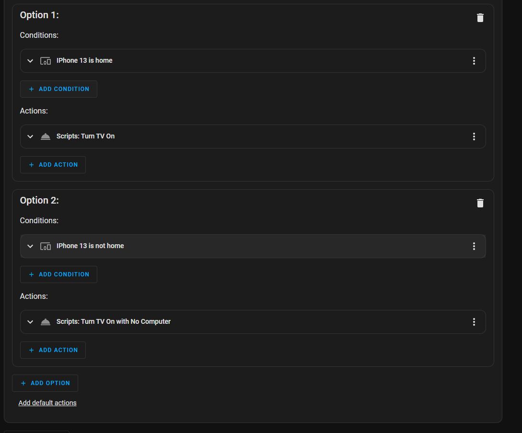Click Add Action under Option 1
Image resolution: width=522 pixels, height=433 pixels.
53,165
